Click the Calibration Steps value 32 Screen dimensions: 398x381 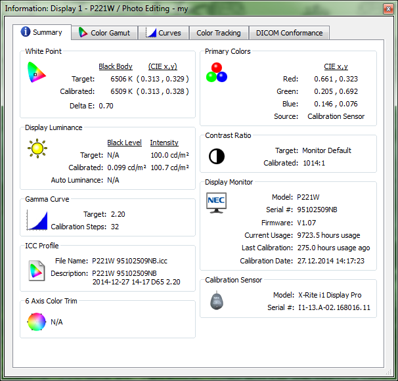(x=115, y=227)
